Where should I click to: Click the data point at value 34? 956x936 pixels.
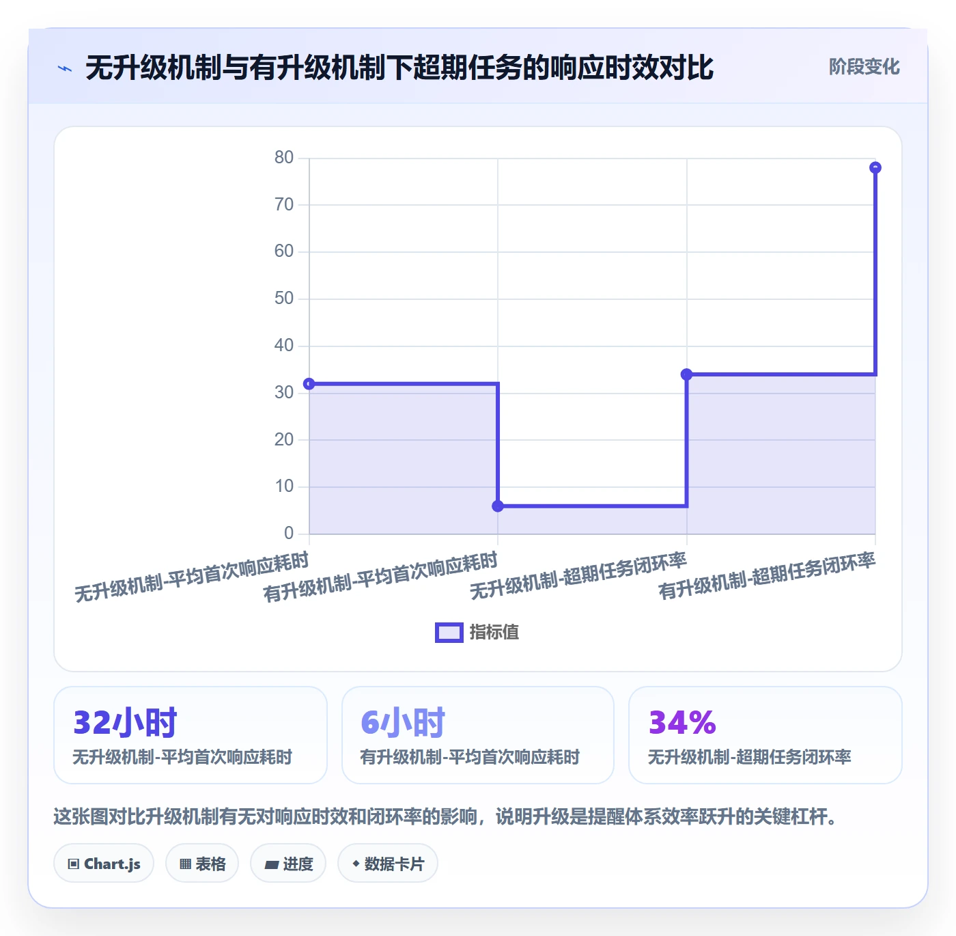[687, 374]
